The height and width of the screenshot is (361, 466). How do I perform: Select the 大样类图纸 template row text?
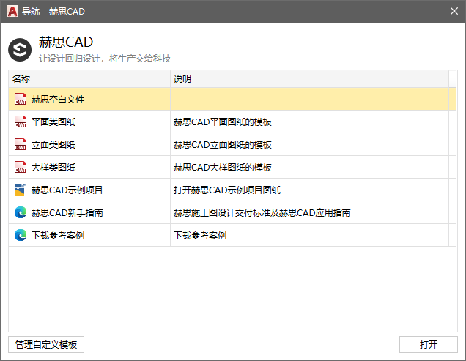pyautogui.click(x=53, y=167)
